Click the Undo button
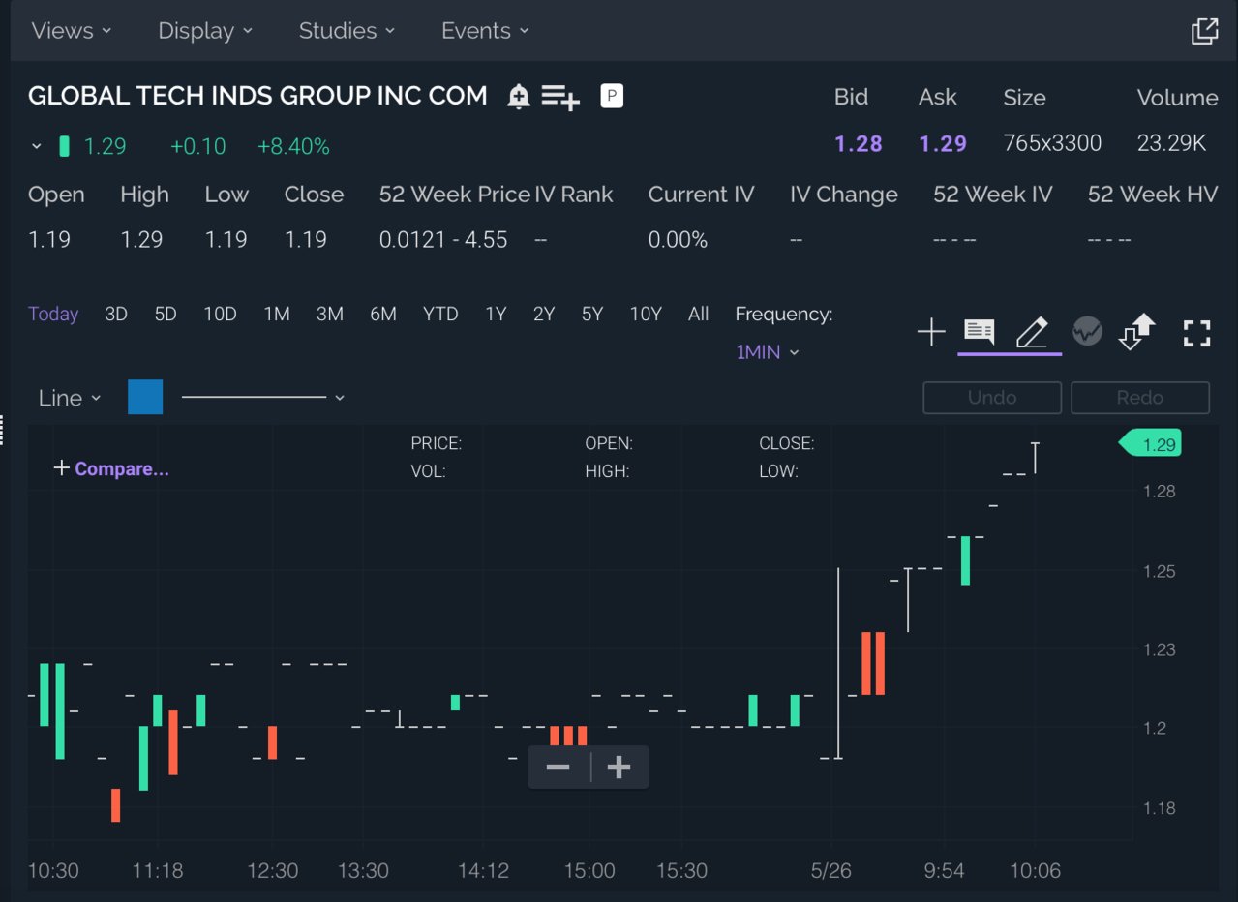 992,398
